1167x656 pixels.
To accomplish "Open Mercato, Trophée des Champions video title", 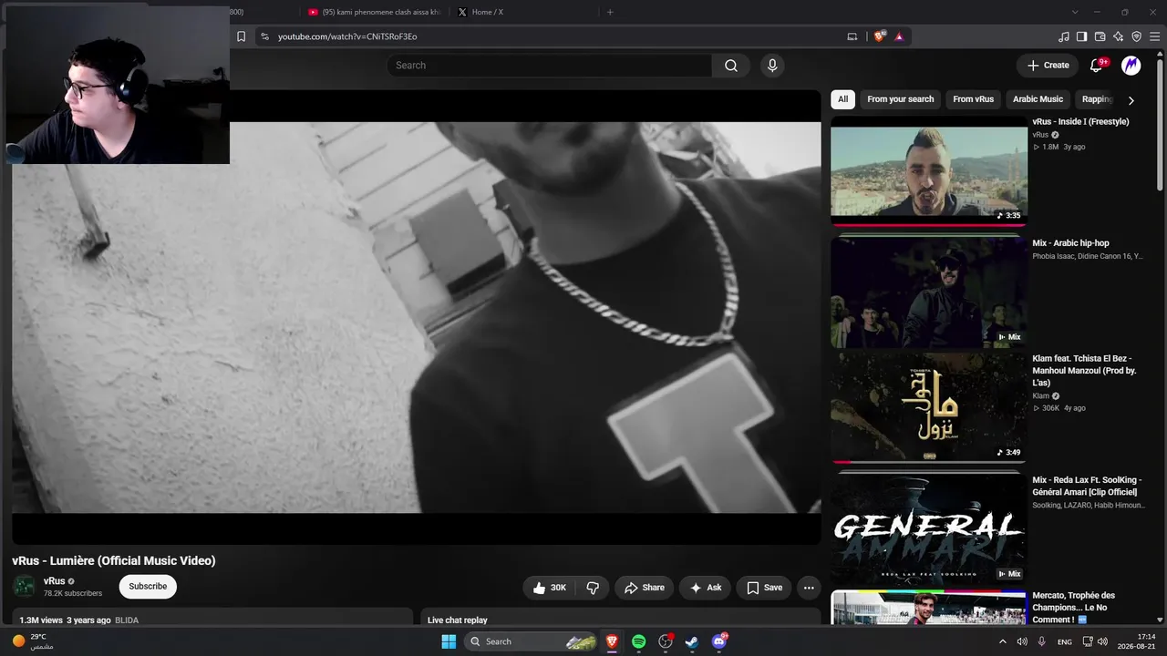I will click(x=1075, y=608).
